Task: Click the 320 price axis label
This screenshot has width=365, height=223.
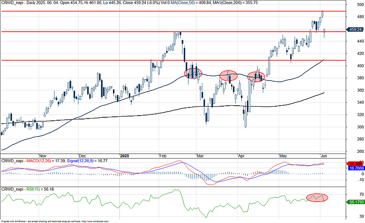Action: click(x=361, y=115)
